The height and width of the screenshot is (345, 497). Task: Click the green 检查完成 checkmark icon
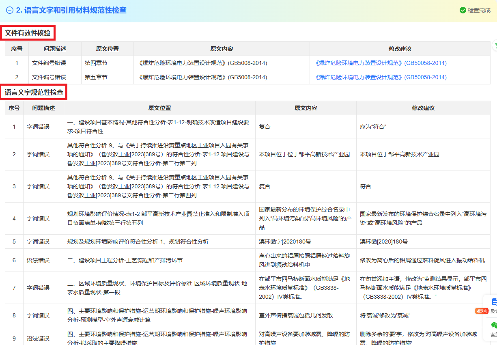[463, 10]
